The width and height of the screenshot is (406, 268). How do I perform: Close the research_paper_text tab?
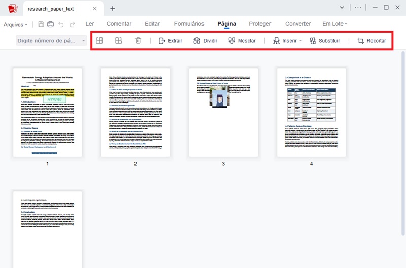[95, 9]
